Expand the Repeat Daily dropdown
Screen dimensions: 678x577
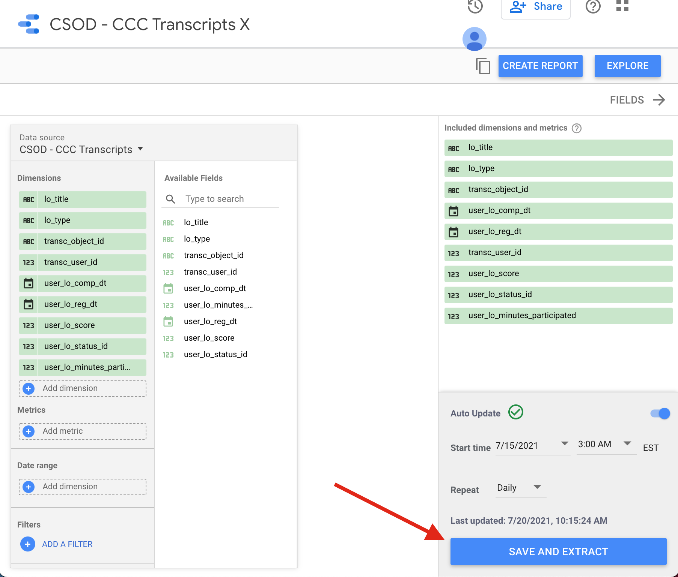(537, 487)
